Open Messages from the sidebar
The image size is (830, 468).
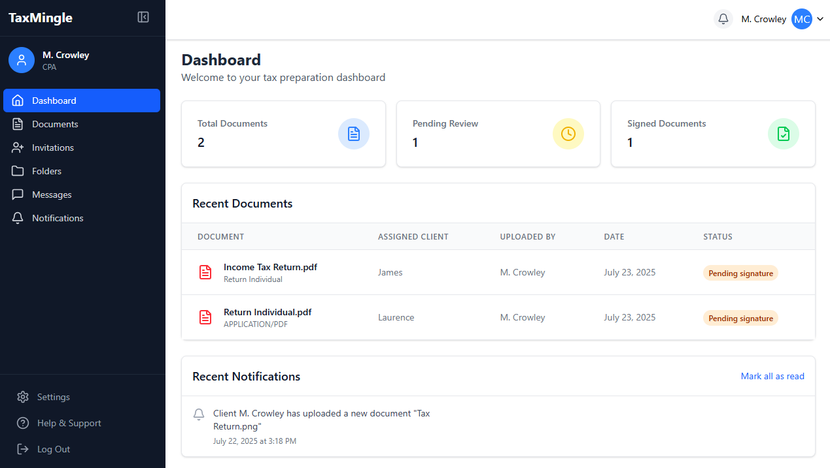pos(53,194)
